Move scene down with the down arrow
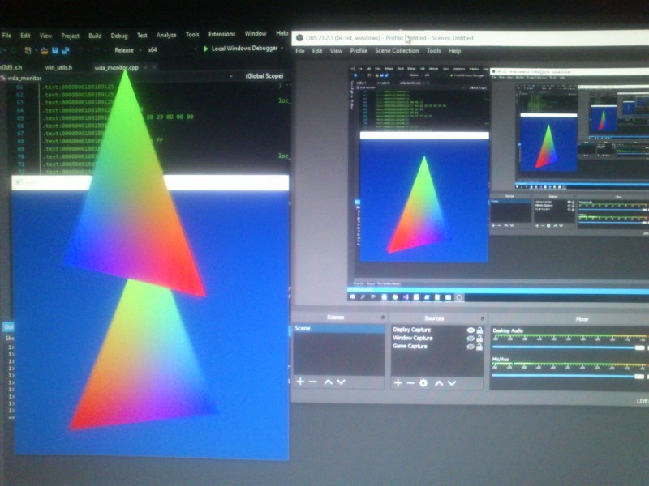The width and height of the screenshot is (649, 486). [341, 382]
